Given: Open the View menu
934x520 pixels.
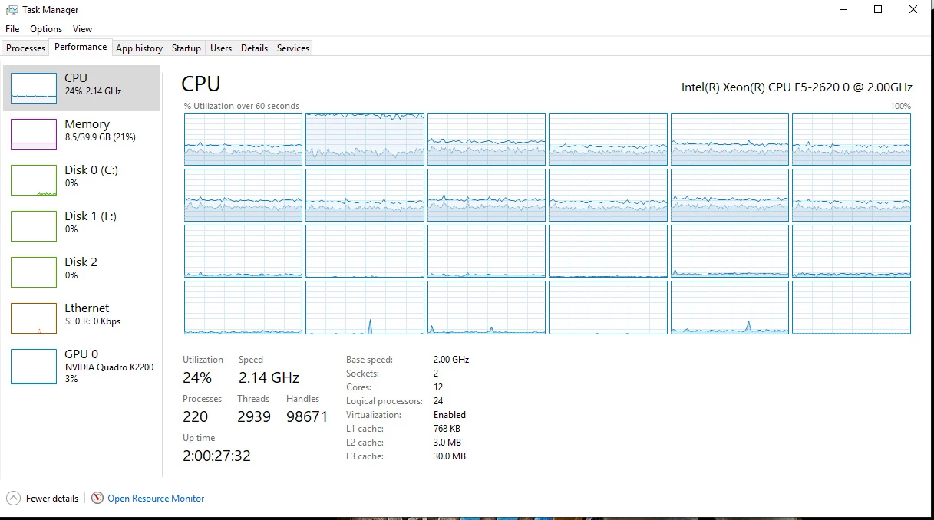Looking at the screenshot, I should coord(82,29).
